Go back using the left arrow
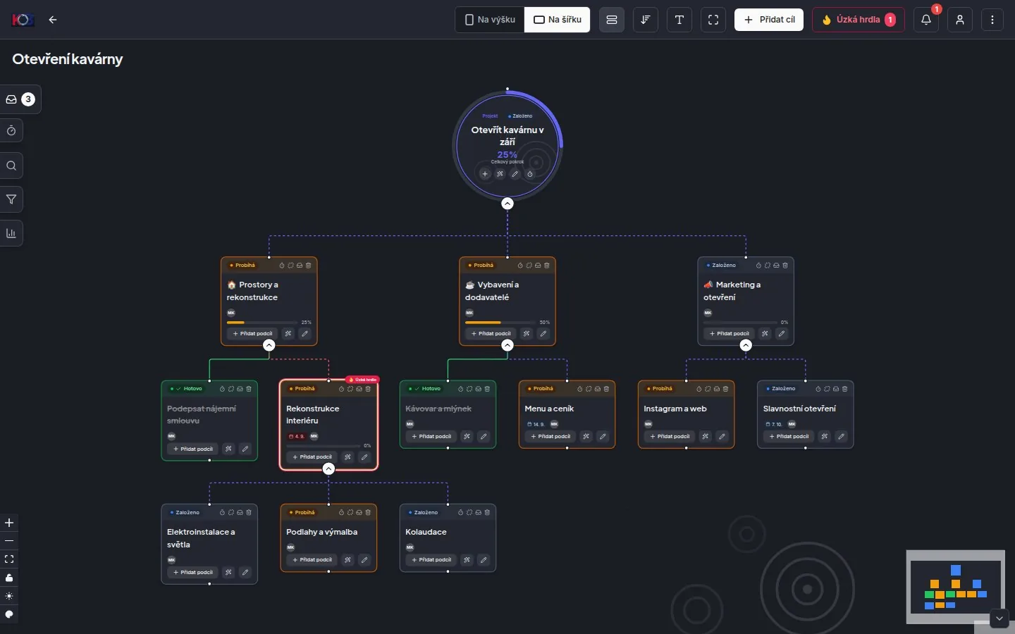The image size is (1015, 634). (x=53, y=20)
